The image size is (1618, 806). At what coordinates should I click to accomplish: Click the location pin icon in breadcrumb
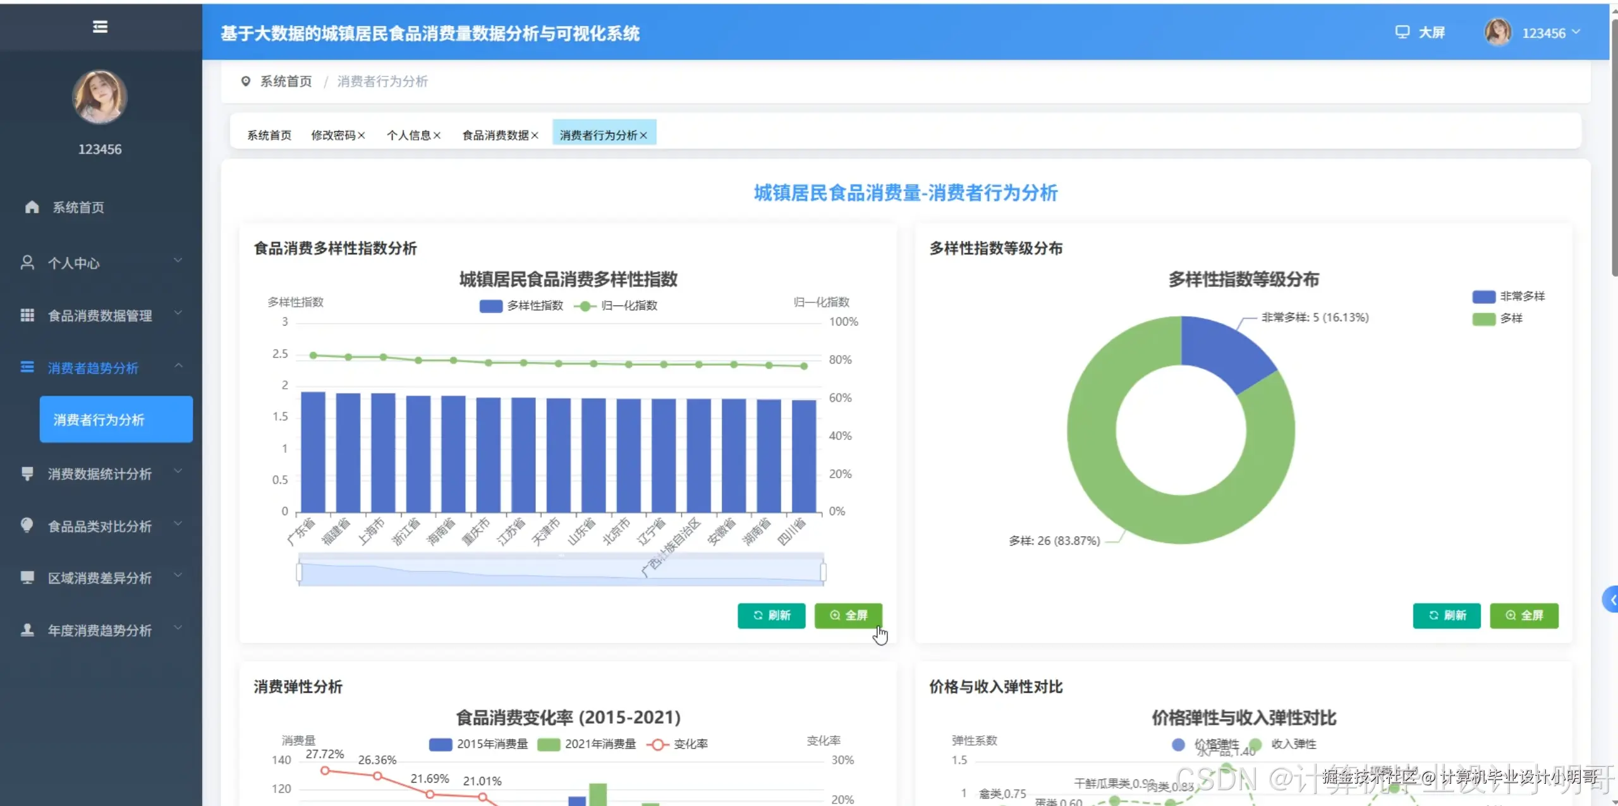coord(246,81)
